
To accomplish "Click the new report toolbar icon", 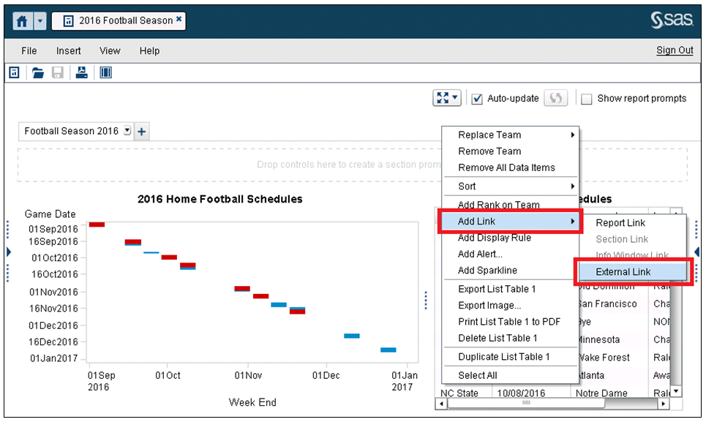I will (13, 72).
